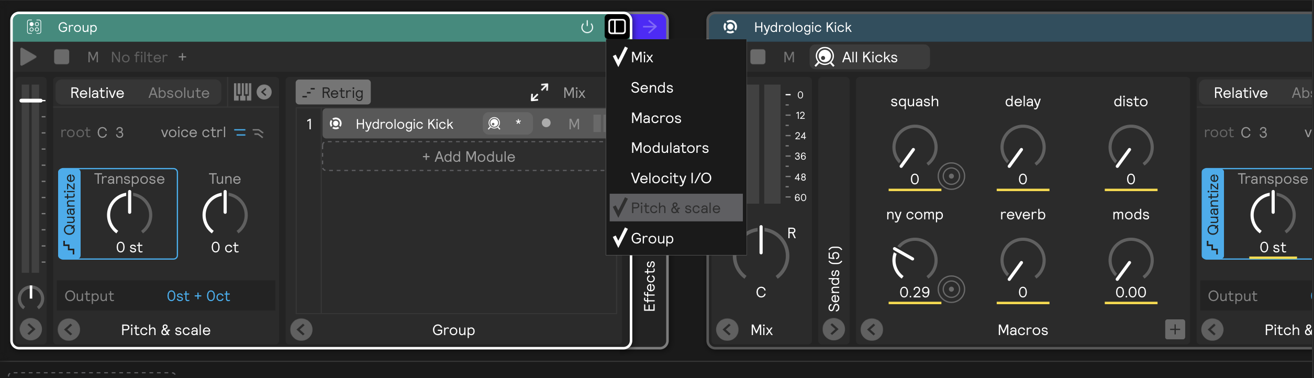The image size is (1314, 378).
Task: Choose Modulators from the panel menu
Action: tap(676, 148)
